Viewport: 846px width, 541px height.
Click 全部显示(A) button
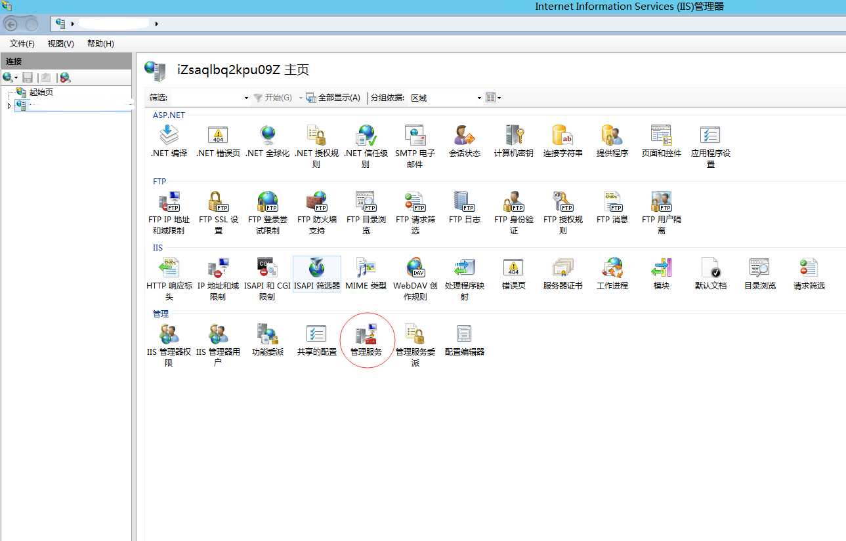click(333, 98)
